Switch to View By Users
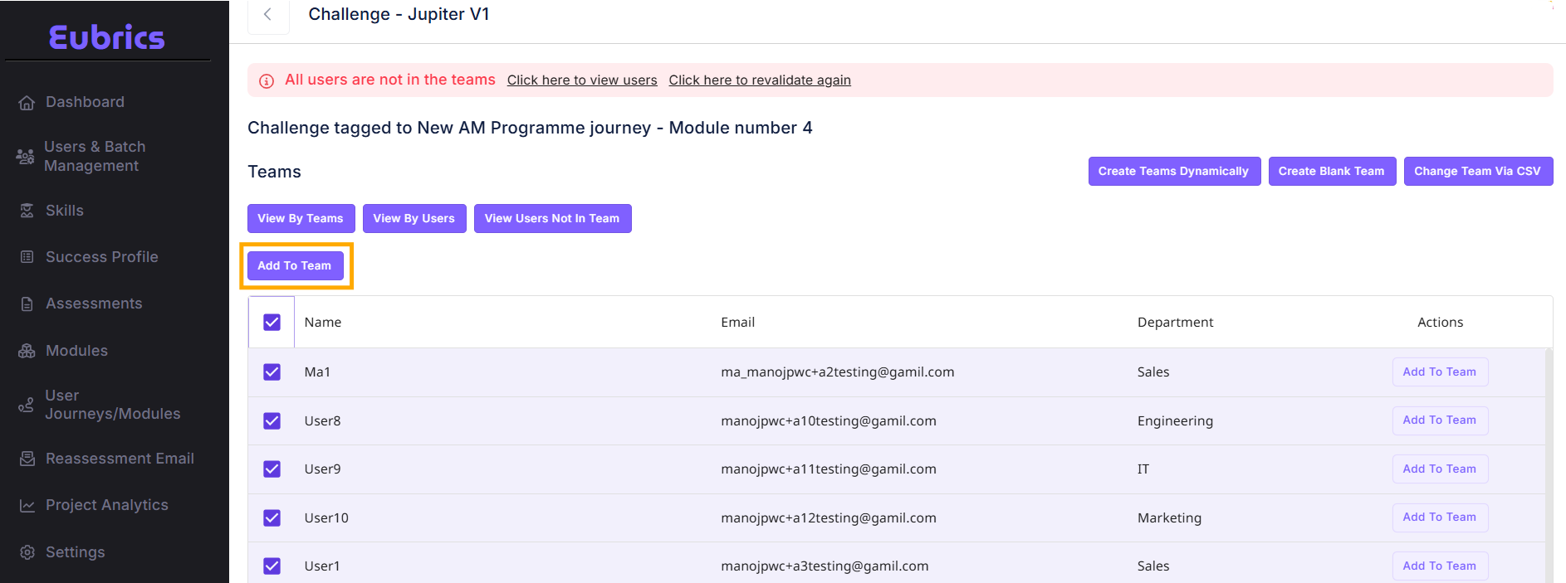Viewport: 1566px width, 583px height. tap(414, 219)
